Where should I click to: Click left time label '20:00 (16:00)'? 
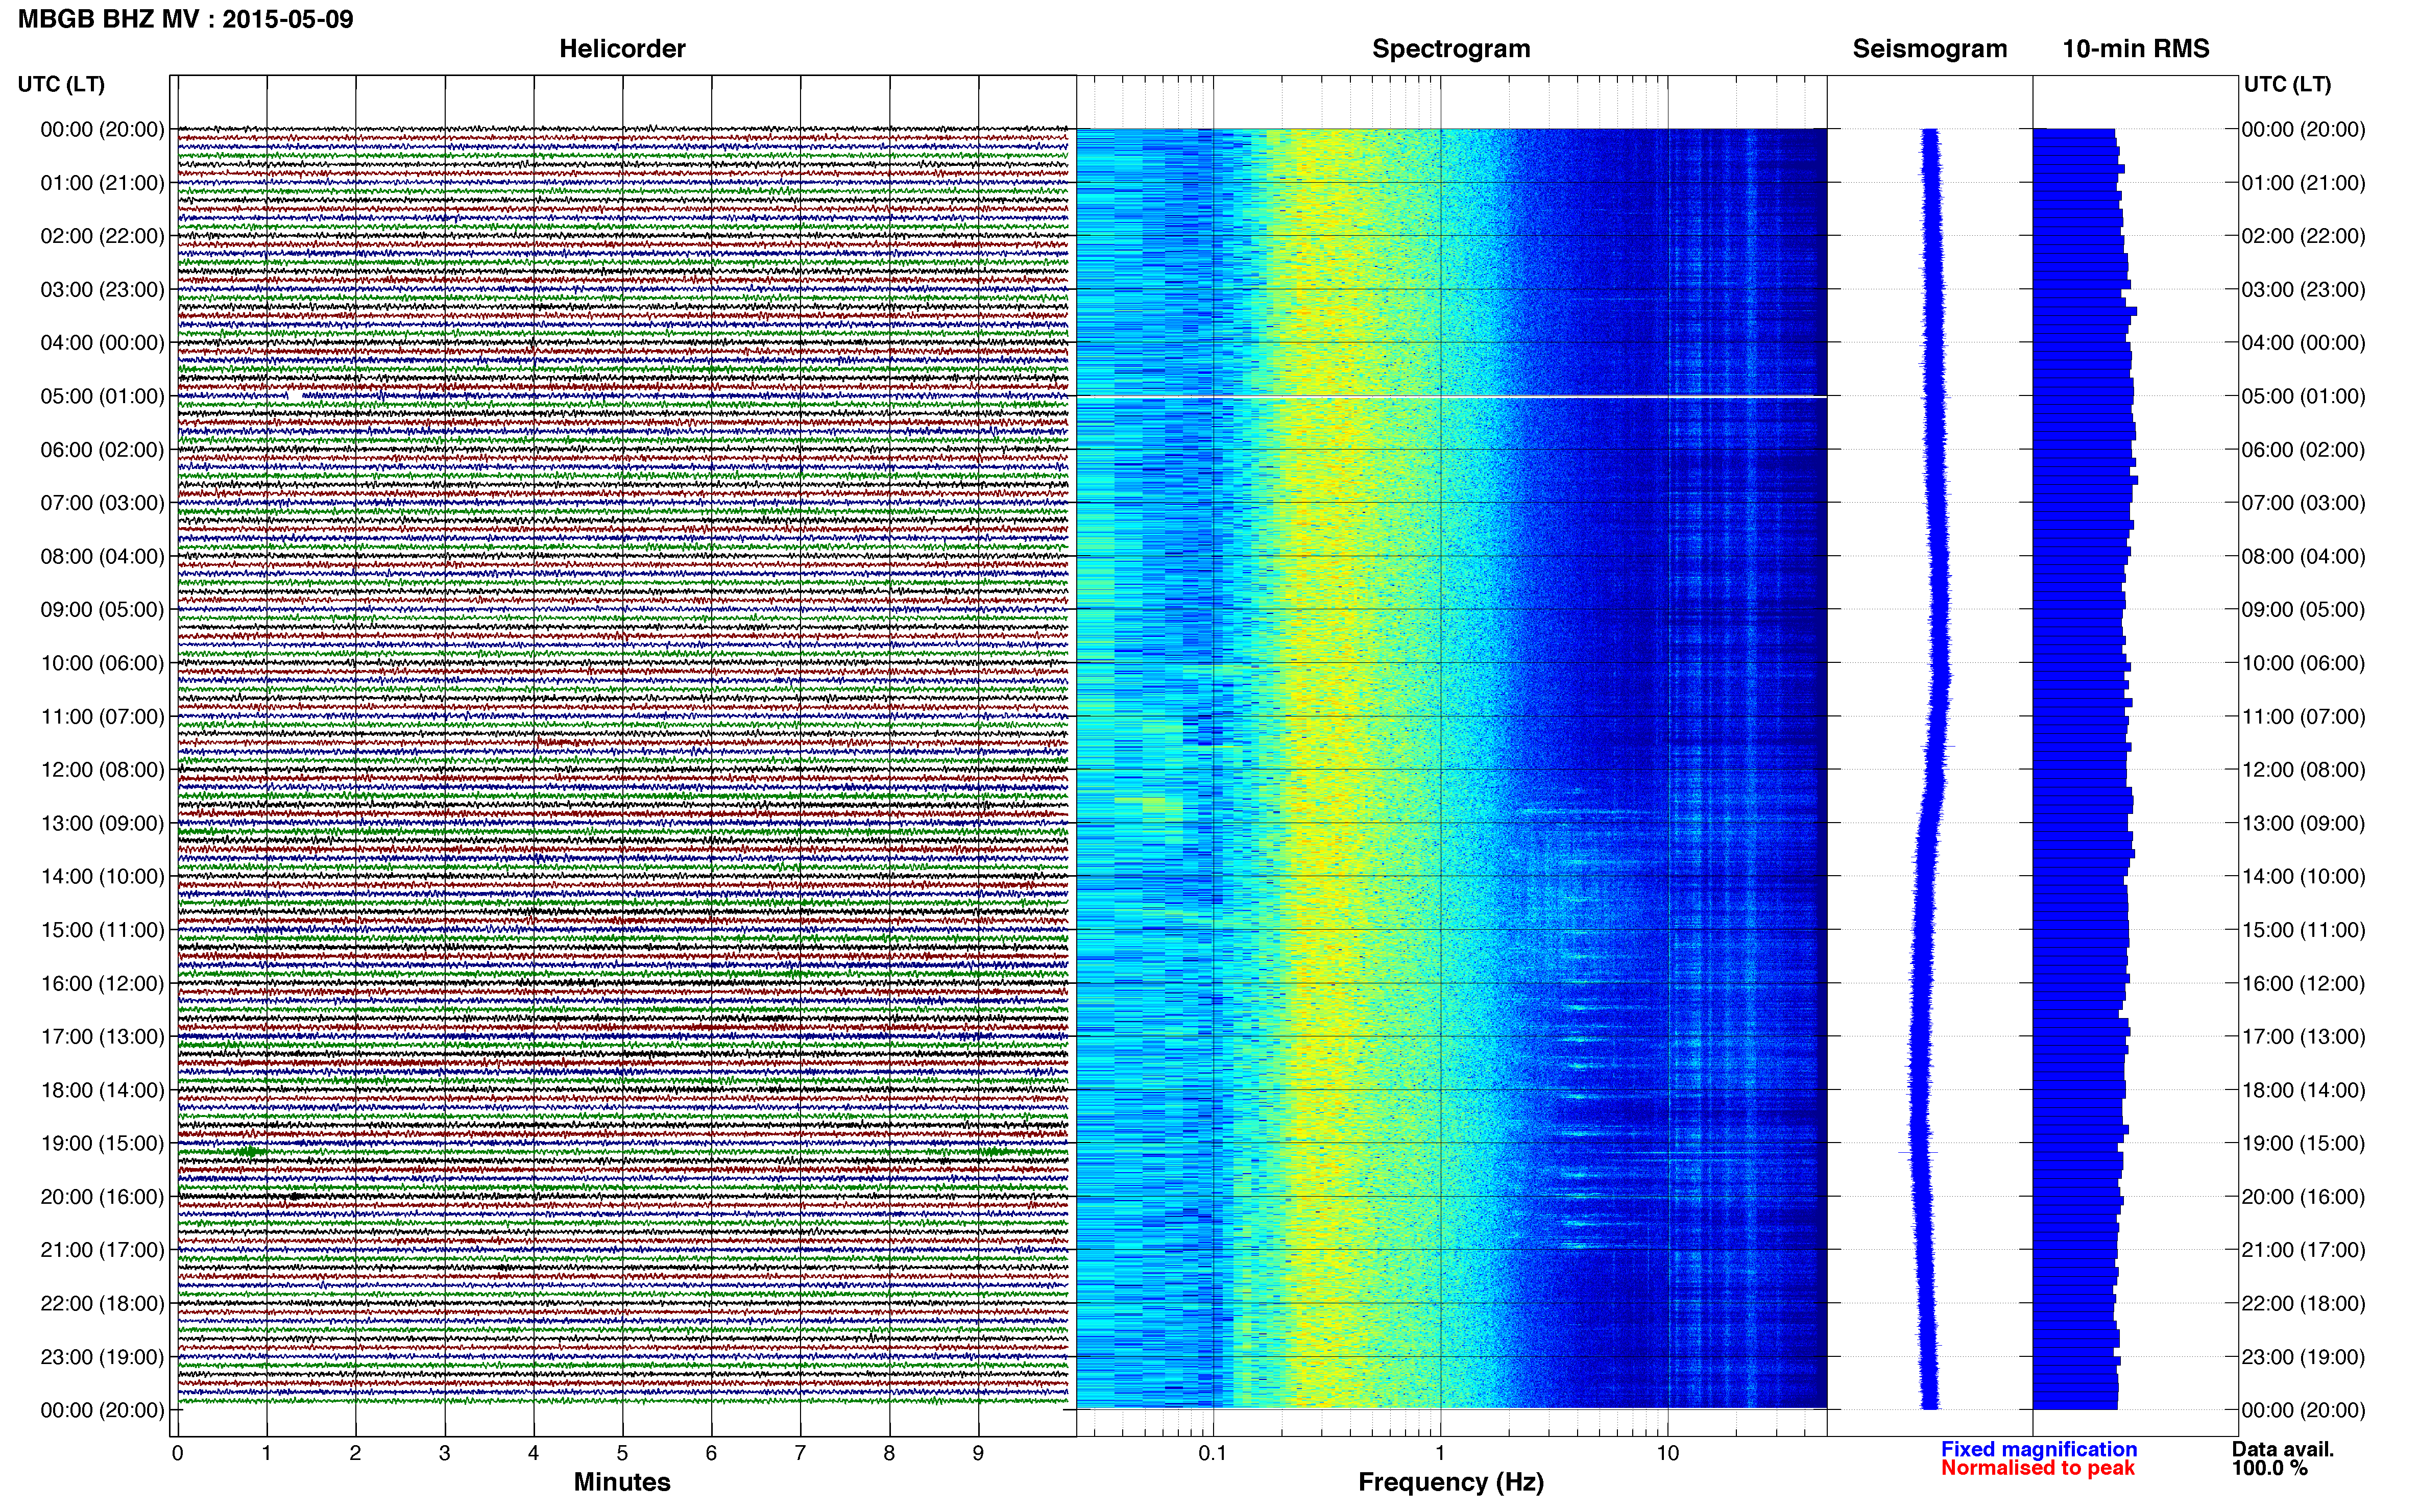(x=102, y=1196)
